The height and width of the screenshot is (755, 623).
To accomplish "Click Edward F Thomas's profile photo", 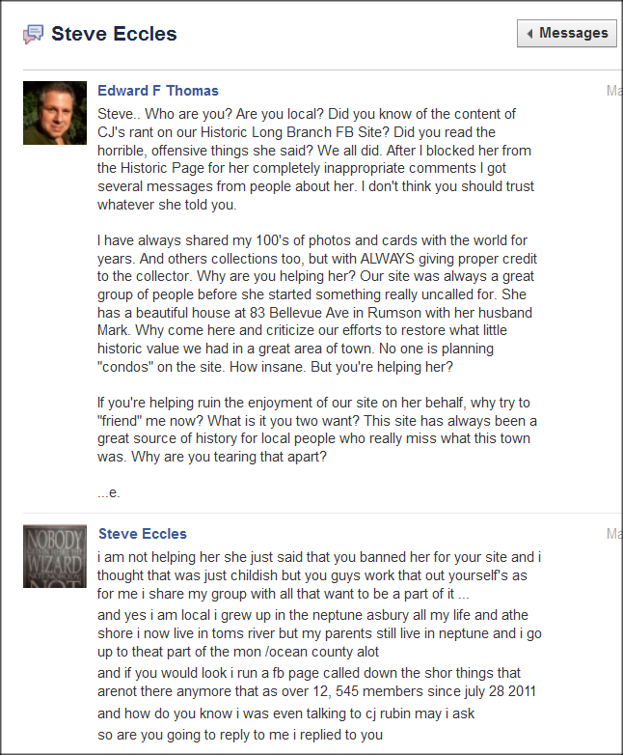I will [x=55, y=113].
